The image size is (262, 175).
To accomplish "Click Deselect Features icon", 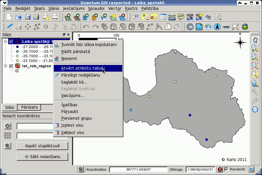I will point(154,17).
